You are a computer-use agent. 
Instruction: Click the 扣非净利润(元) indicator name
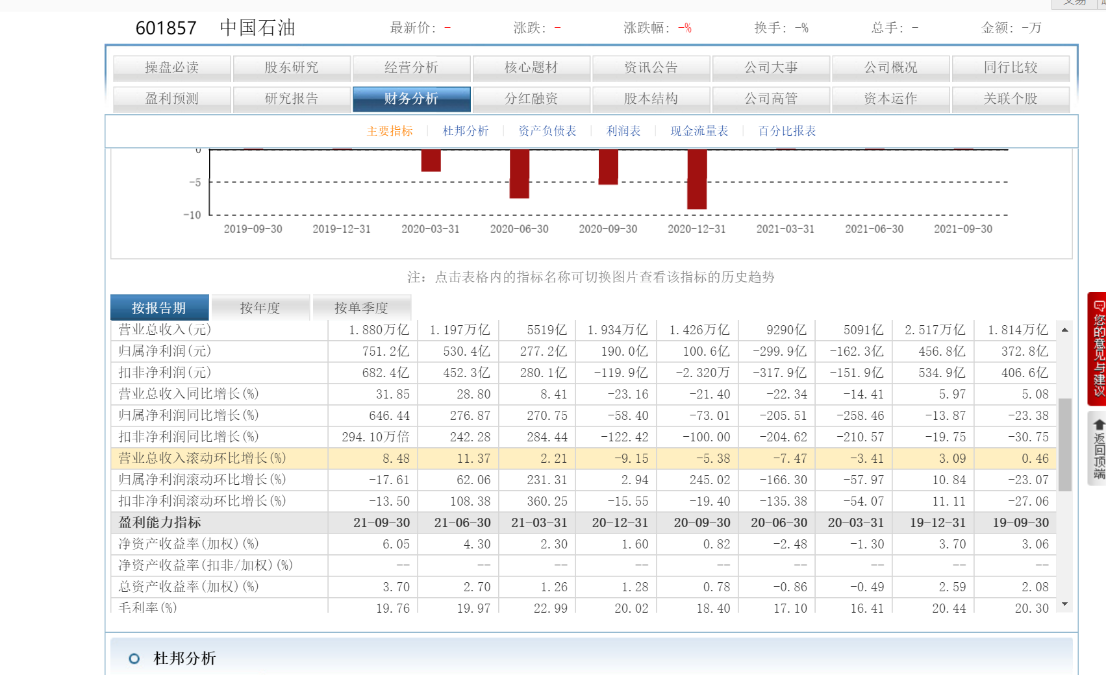[165, 373]
